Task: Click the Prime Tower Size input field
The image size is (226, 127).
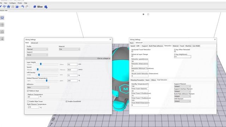Action: point(140,91)
